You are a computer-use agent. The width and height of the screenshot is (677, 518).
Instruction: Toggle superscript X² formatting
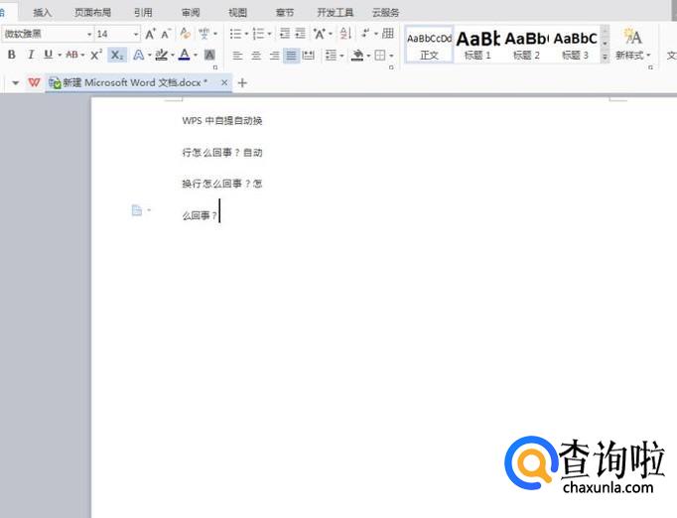tap(96, 55)
